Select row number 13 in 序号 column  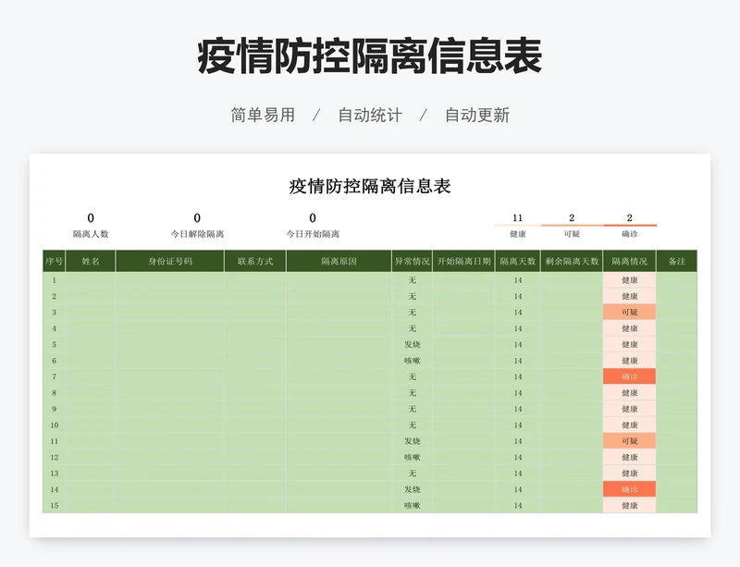pos(55,473)
